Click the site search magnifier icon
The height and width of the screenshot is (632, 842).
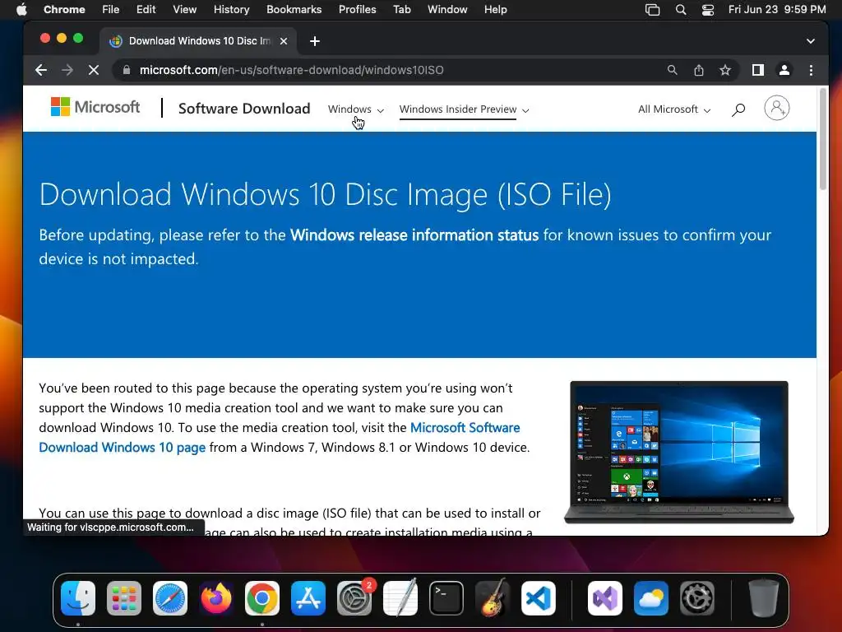738,109
